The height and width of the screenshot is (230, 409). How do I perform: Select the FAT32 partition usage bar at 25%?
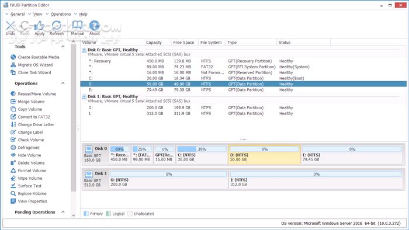(x=141, y=149)
